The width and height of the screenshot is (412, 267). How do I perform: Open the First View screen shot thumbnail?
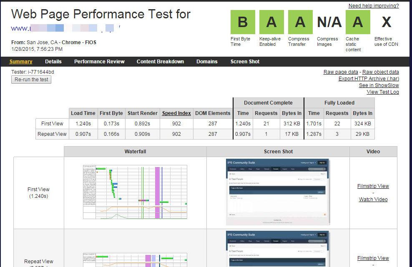[x=278, y=192]
